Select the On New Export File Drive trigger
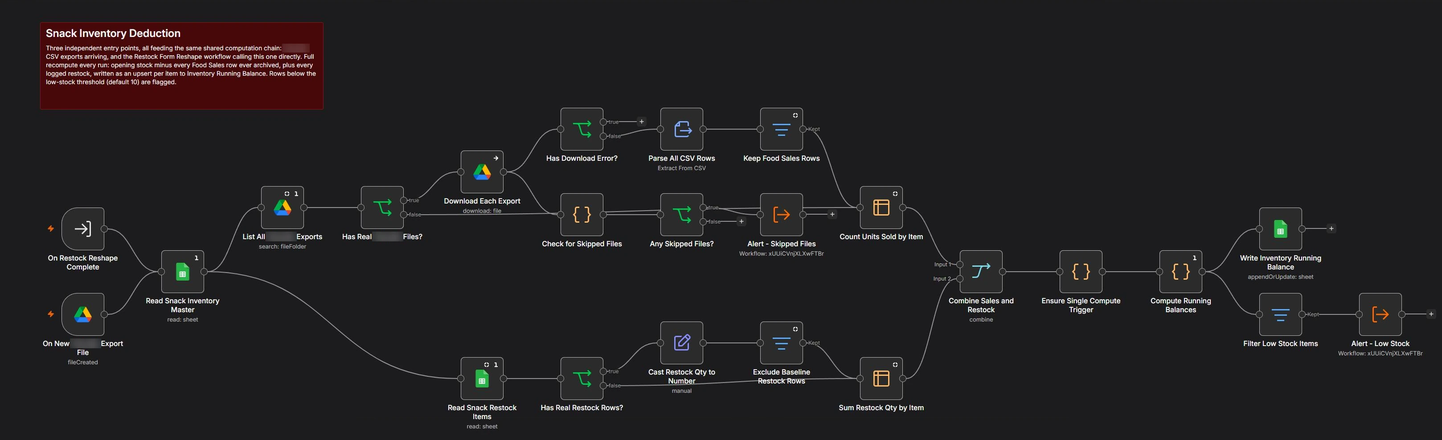The image size is (1442, 440). [x=83, y=314]
